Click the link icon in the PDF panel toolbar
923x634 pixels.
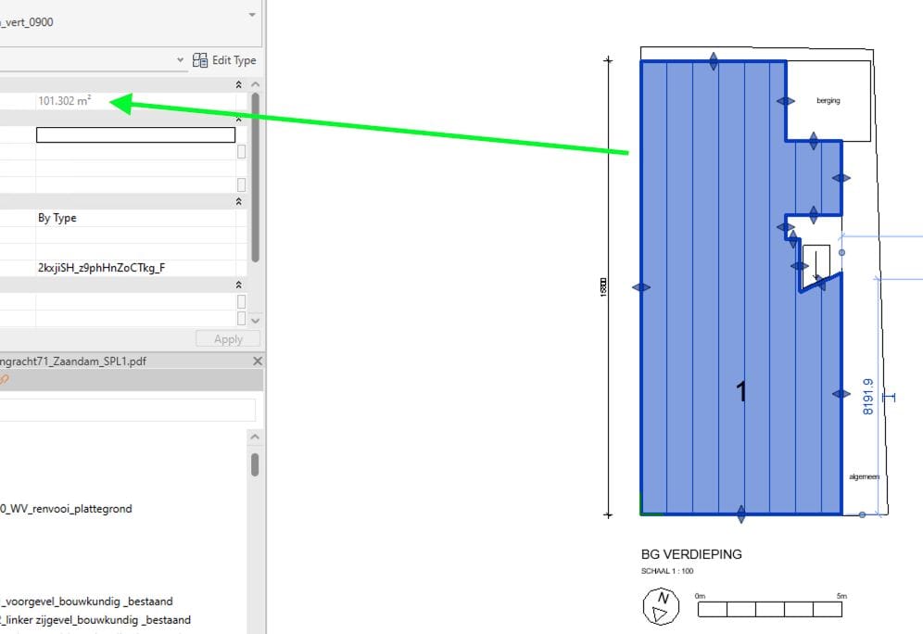(4, 380)
